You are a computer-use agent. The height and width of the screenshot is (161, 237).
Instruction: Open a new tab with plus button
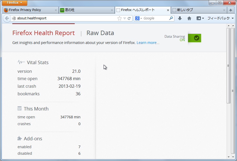point(231,10)
